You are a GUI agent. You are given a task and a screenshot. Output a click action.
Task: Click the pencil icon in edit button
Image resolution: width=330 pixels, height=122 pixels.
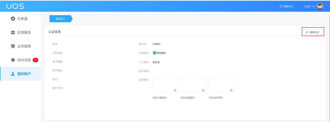[307, 32]
